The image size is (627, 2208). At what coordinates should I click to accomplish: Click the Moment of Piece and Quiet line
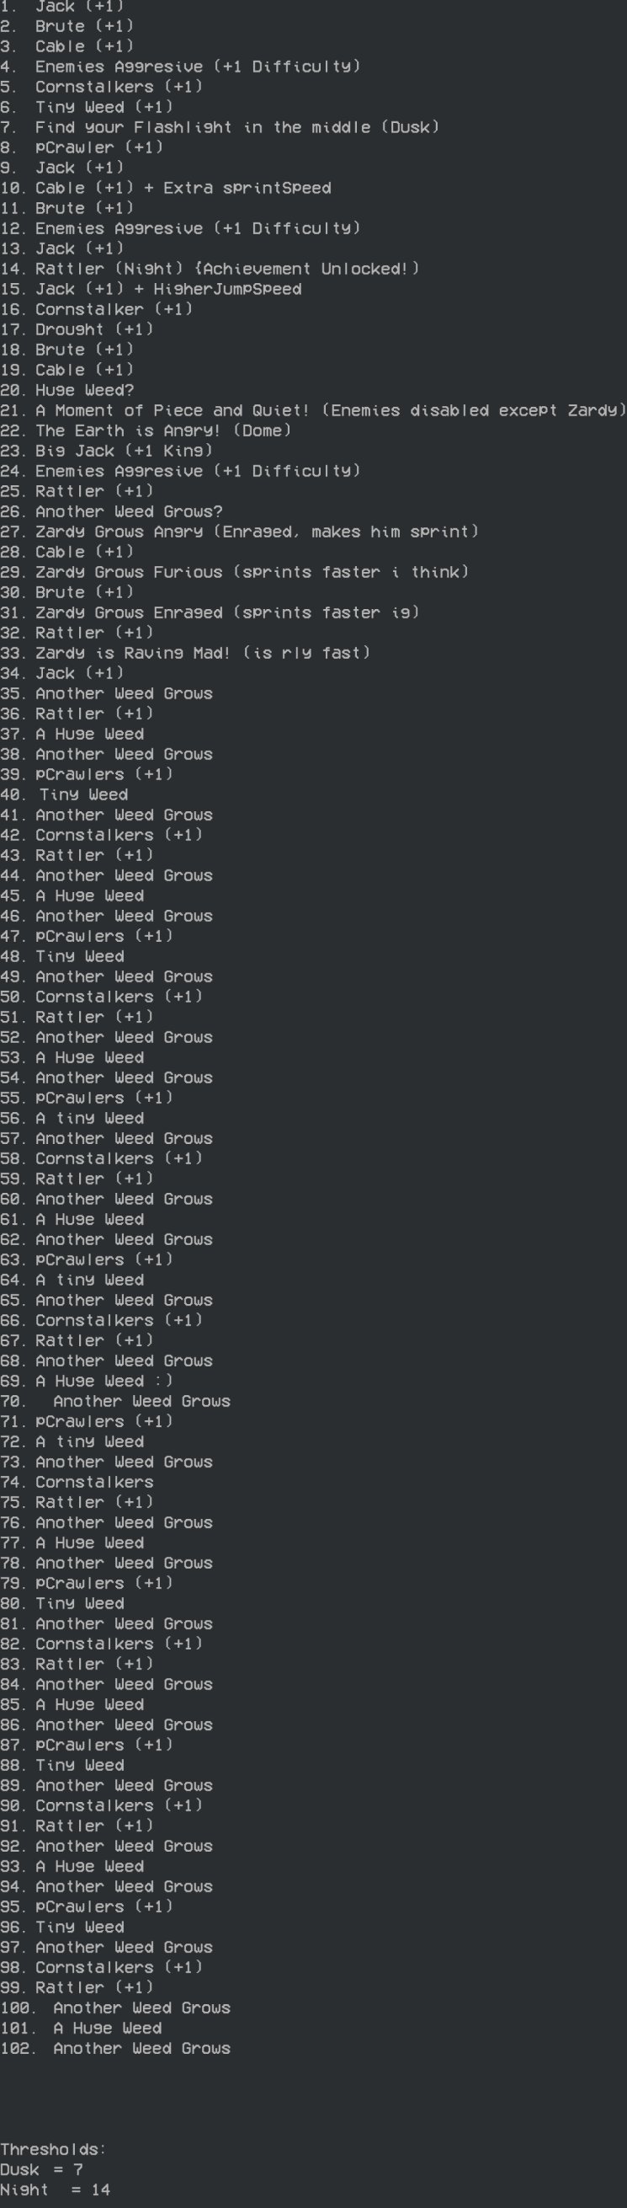pos(312,410)
